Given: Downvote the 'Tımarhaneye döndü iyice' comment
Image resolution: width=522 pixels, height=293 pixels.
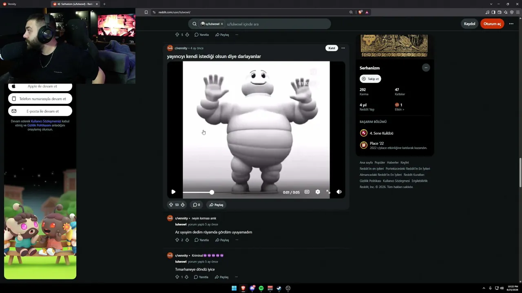Looking at the screenshot, I should point(187,277).
